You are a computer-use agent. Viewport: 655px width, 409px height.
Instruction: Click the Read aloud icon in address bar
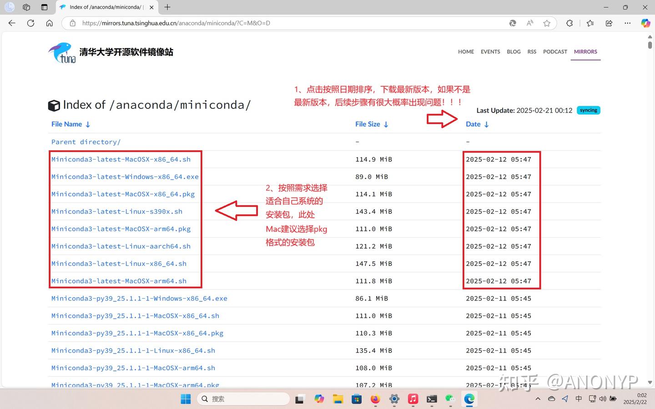pos(529,23)
